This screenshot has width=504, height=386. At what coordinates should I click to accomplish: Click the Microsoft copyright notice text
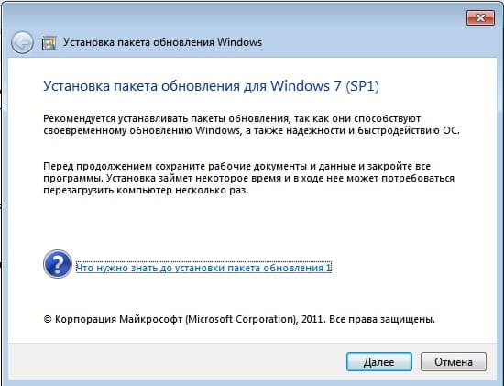(x=239, y=319)
